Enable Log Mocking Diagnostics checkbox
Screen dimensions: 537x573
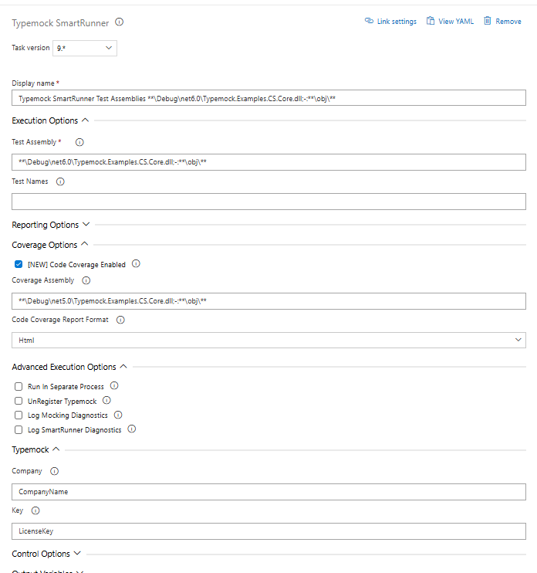pos(19,415)
